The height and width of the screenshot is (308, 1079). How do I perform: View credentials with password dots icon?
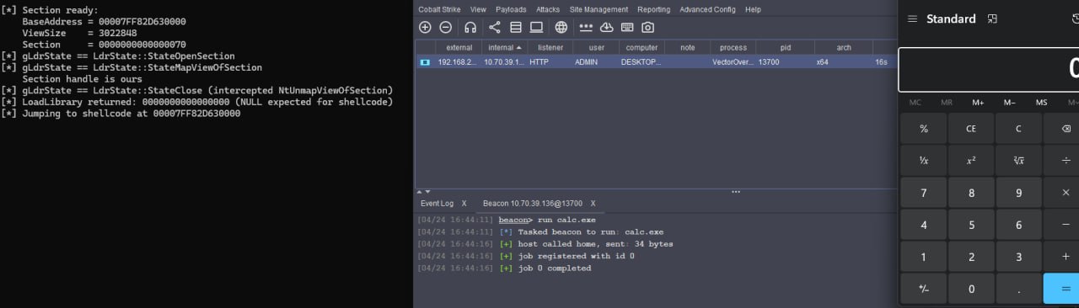586,27
